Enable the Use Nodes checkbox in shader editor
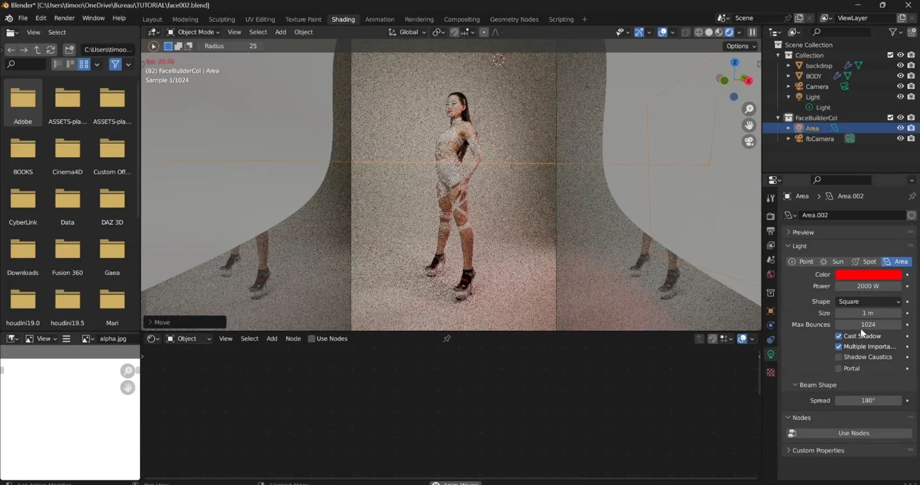 pyautogui.click(x=312, y=339)
